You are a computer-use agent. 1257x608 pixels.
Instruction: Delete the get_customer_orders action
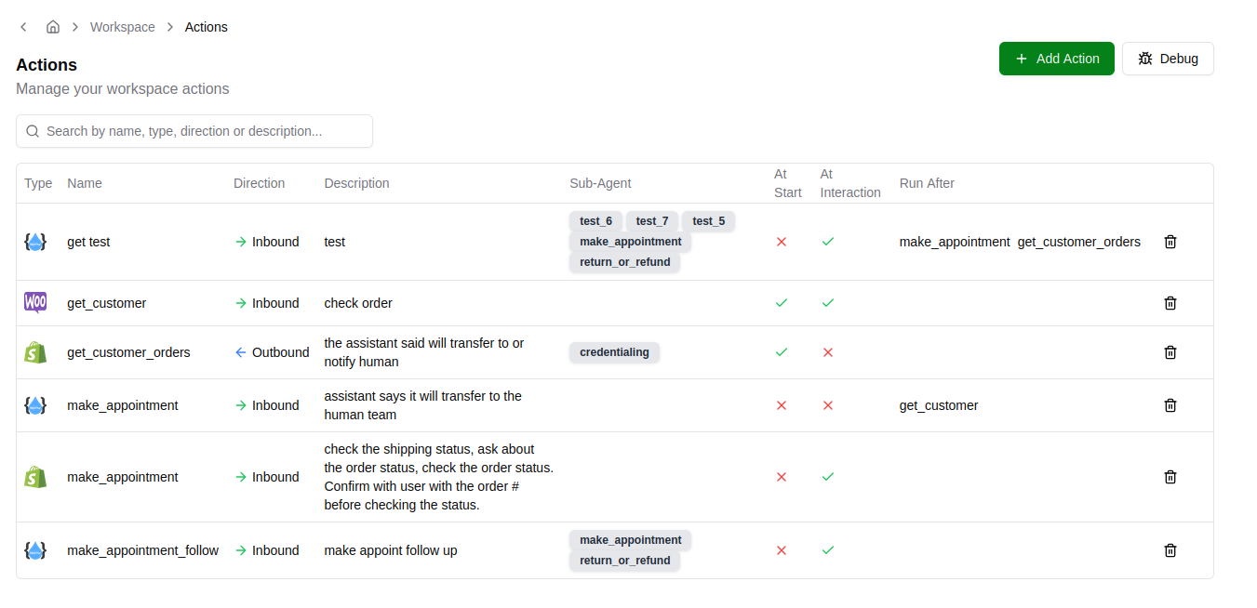(x=1170, y=352)
